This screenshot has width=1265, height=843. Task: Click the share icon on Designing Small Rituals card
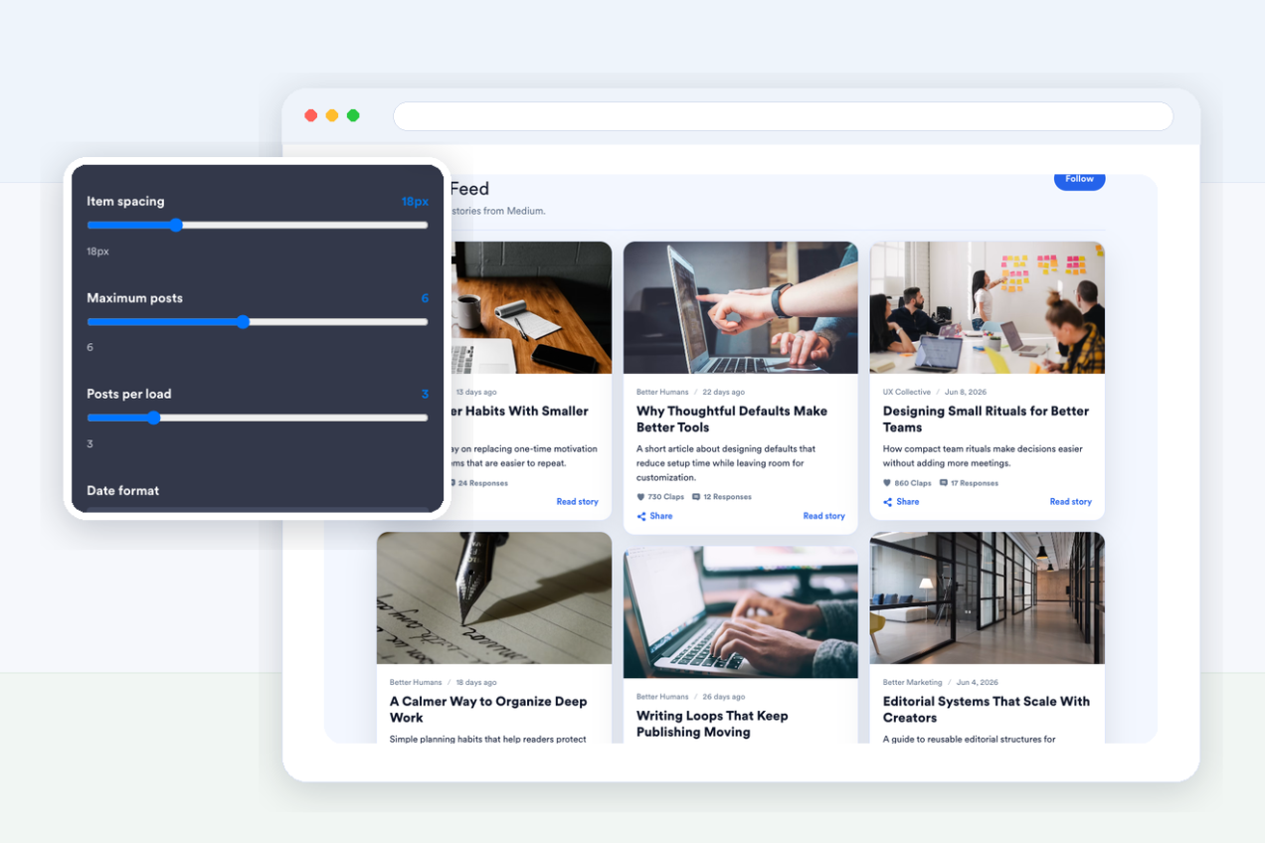click(x=888, y=502)
